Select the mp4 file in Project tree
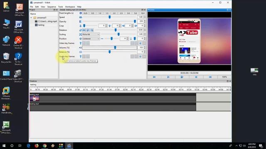Viewport: 266px width, 149px height. click(46, 22)
